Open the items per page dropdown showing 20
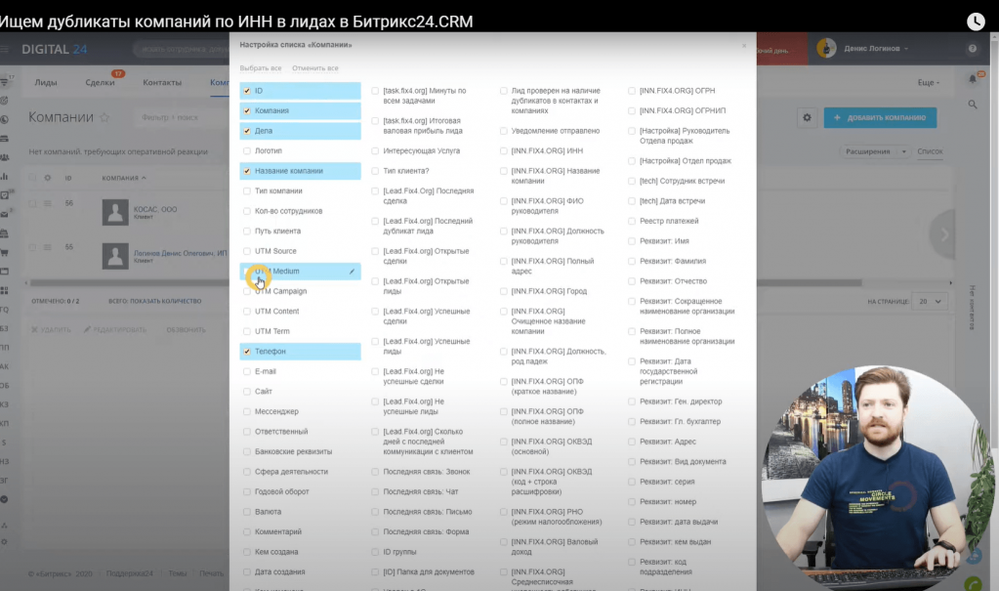Screen dimensions: 999x591 [930, 301]
